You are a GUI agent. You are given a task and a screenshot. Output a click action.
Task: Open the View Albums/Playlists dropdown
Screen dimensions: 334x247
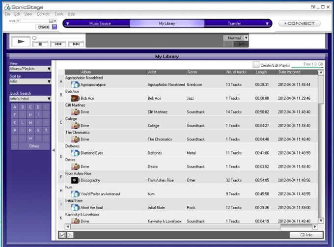tap(30, 69)
